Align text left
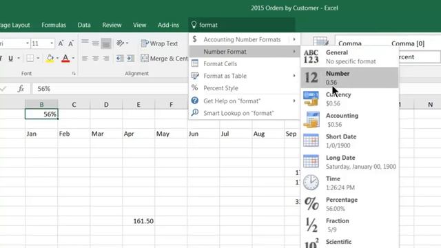The height and width of the screenshot is (248, 441). point(85,58)
